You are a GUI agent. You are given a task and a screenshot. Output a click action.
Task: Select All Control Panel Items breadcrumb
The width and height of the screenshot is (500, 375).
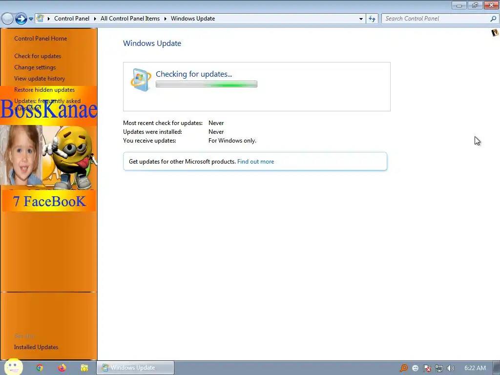[x=130, y=19]
